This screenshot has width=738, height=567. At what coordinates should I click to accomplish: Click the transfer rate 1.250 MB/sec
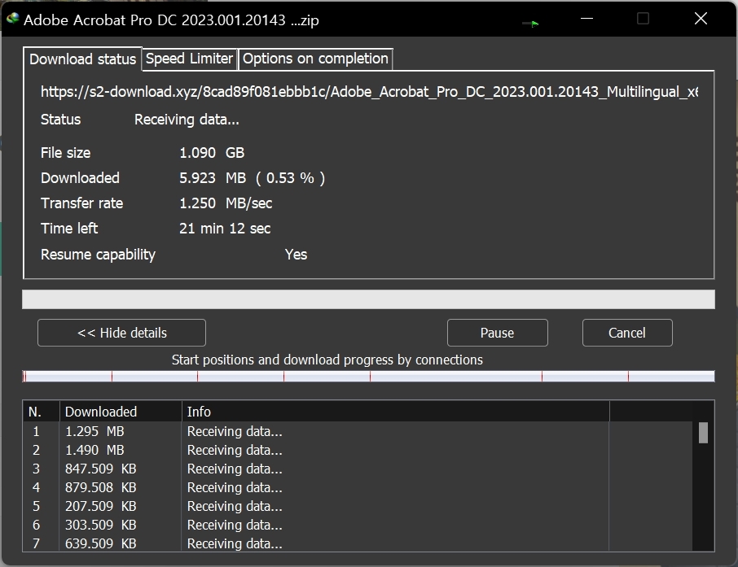[226, 203]
